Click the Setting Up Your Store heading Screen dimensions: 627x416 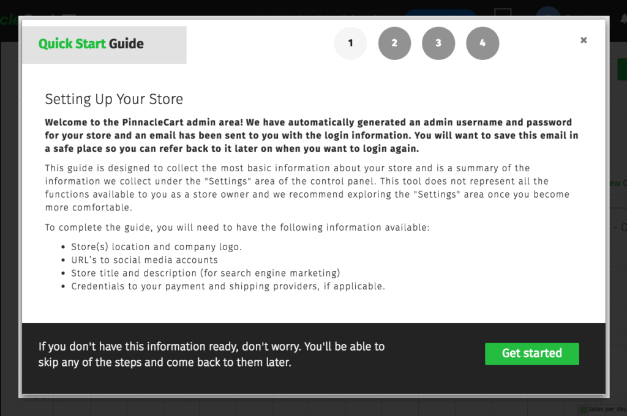point(114,99)
